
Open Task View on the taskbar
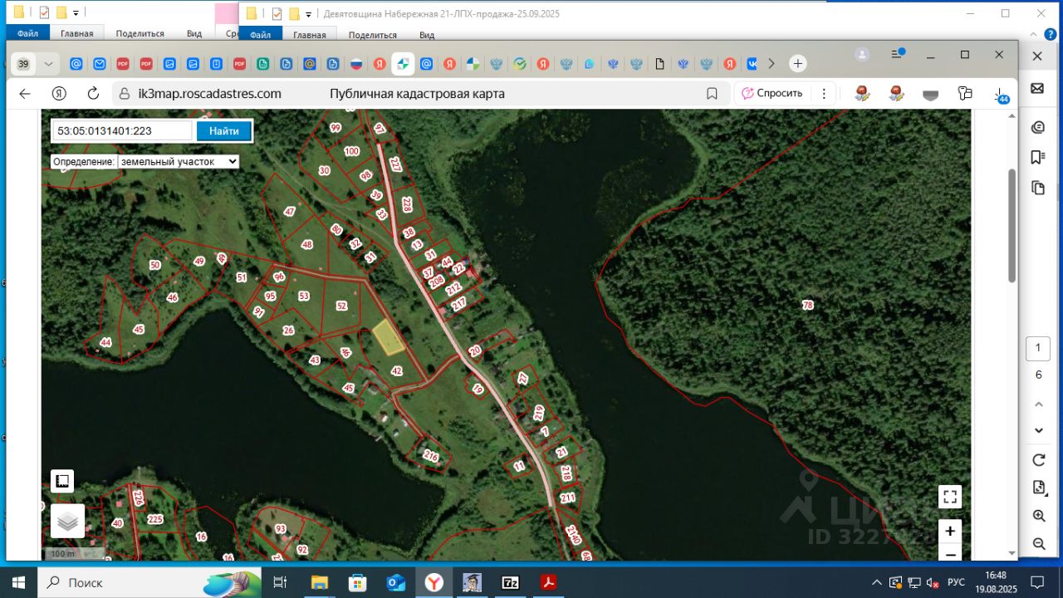[x=280, y=582]
